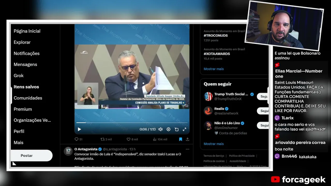331x186 pixels.
Task: Enter fullscreen on the video player
Action: (x=185, y=129)
